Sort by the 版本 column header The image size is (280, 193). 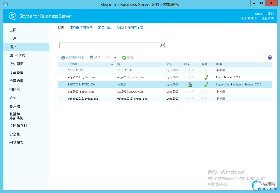[238, 64]
